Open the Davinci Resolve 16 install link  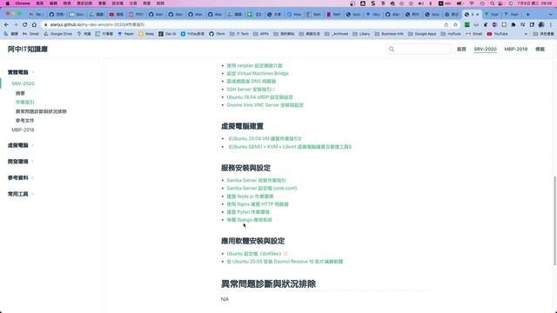(285, 262)
